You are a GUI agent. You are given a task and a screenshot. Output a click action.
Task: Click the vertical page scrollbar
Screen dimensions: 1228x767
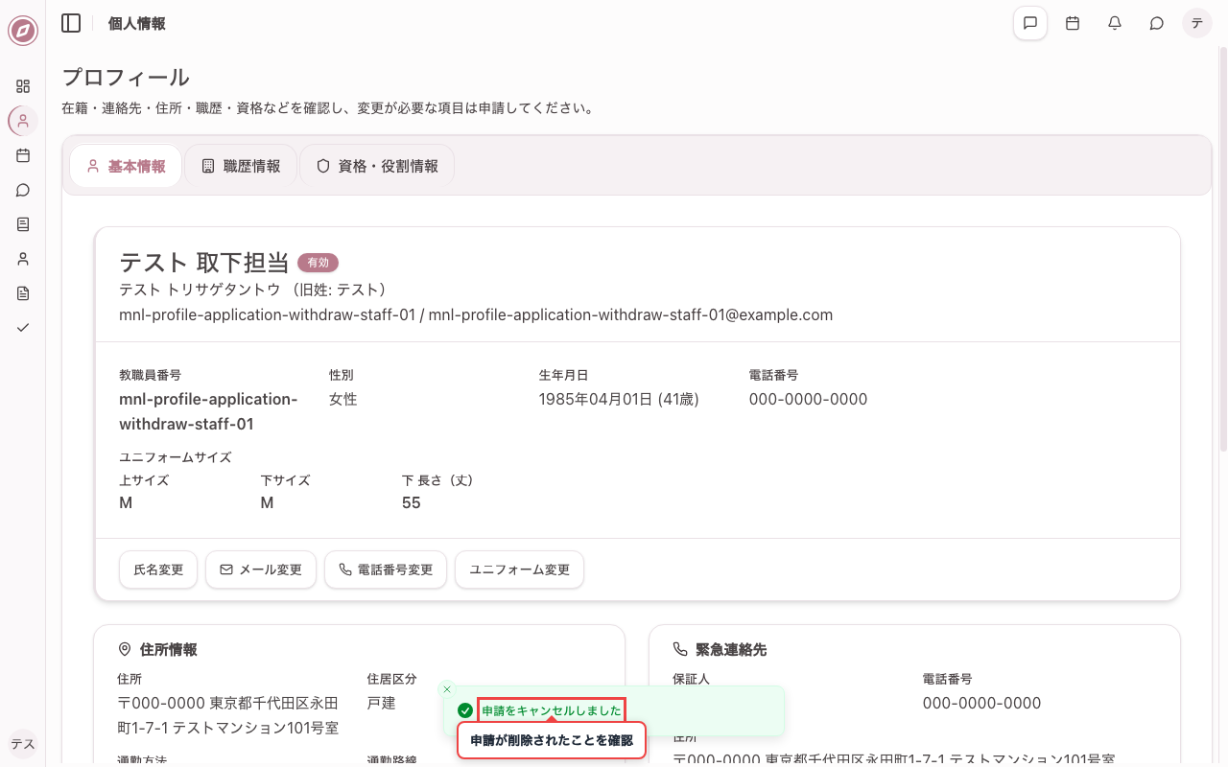click(1222, 249)
